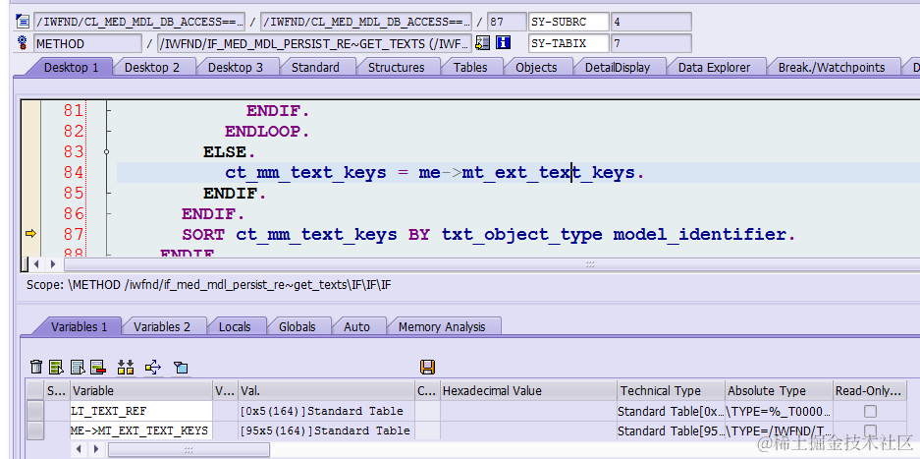Click the row selector button for ME->MT_EXT_TEXT_KEYS
The height and width of the screenshot is (459, 920).
click(35, 430)
